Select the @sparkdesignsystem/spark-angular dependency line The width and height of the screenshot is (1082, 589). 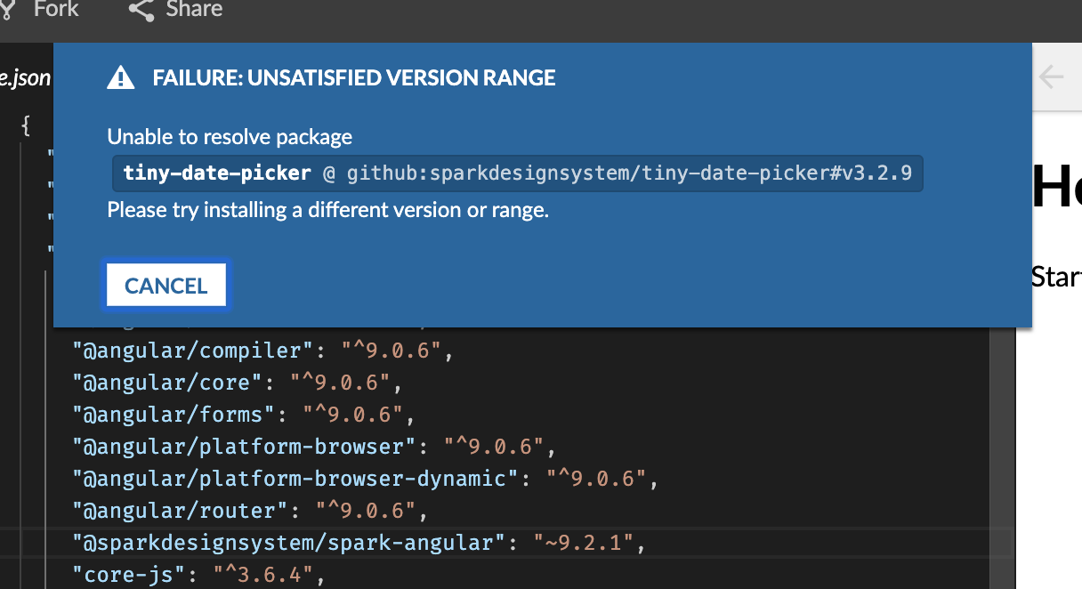click(354, 542)
